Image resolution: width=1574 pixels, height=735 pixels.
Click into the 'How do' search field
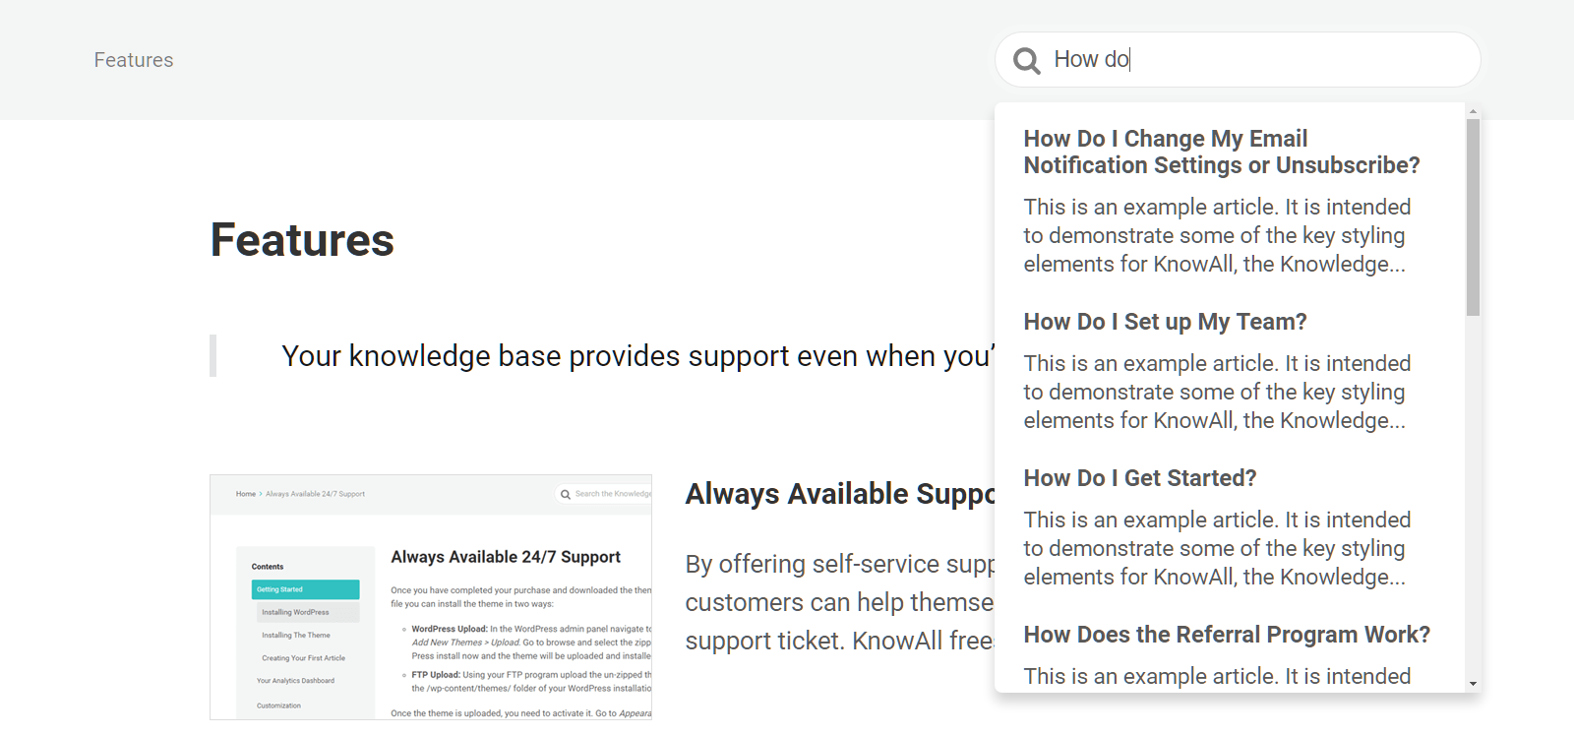click(1259, 60)
